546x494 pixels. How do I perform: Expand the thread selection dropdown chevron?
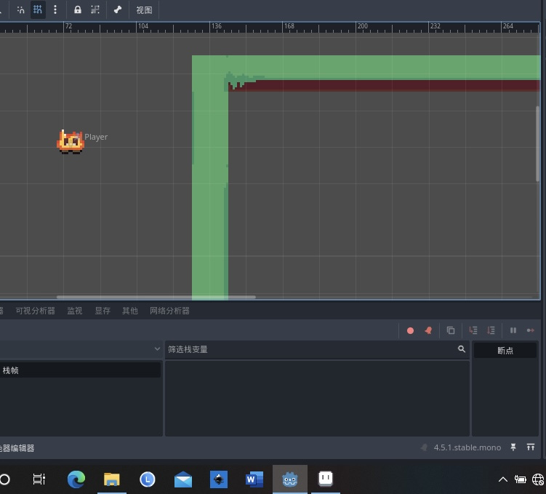(x=157, y=348)
